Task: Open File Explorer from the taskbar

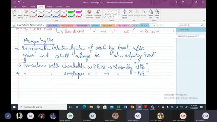Action: (91, 107)
